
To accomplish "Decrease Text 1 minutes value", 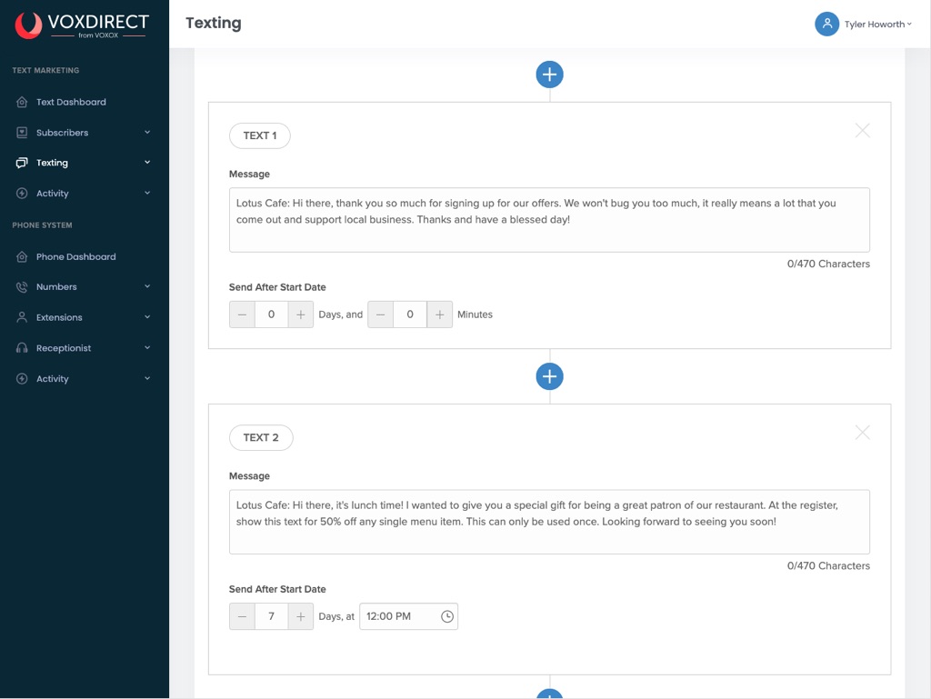I will pyautogui.click(x=380, y=315).
